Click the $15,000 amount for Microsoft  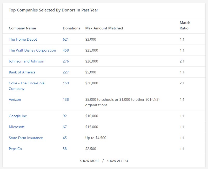pos(92,127)
